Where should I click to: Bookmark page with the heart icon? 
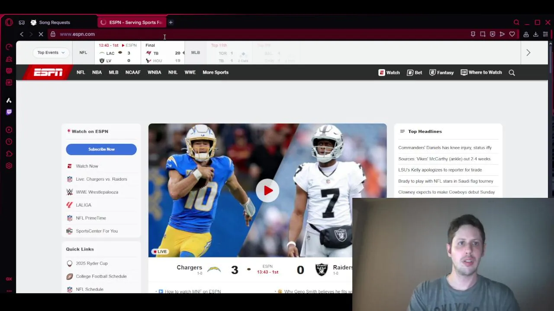tap(512, 34)
